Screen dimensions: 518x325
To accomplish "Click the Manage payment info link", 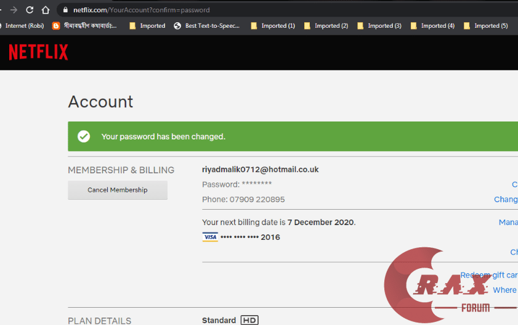I will point(508,222).
